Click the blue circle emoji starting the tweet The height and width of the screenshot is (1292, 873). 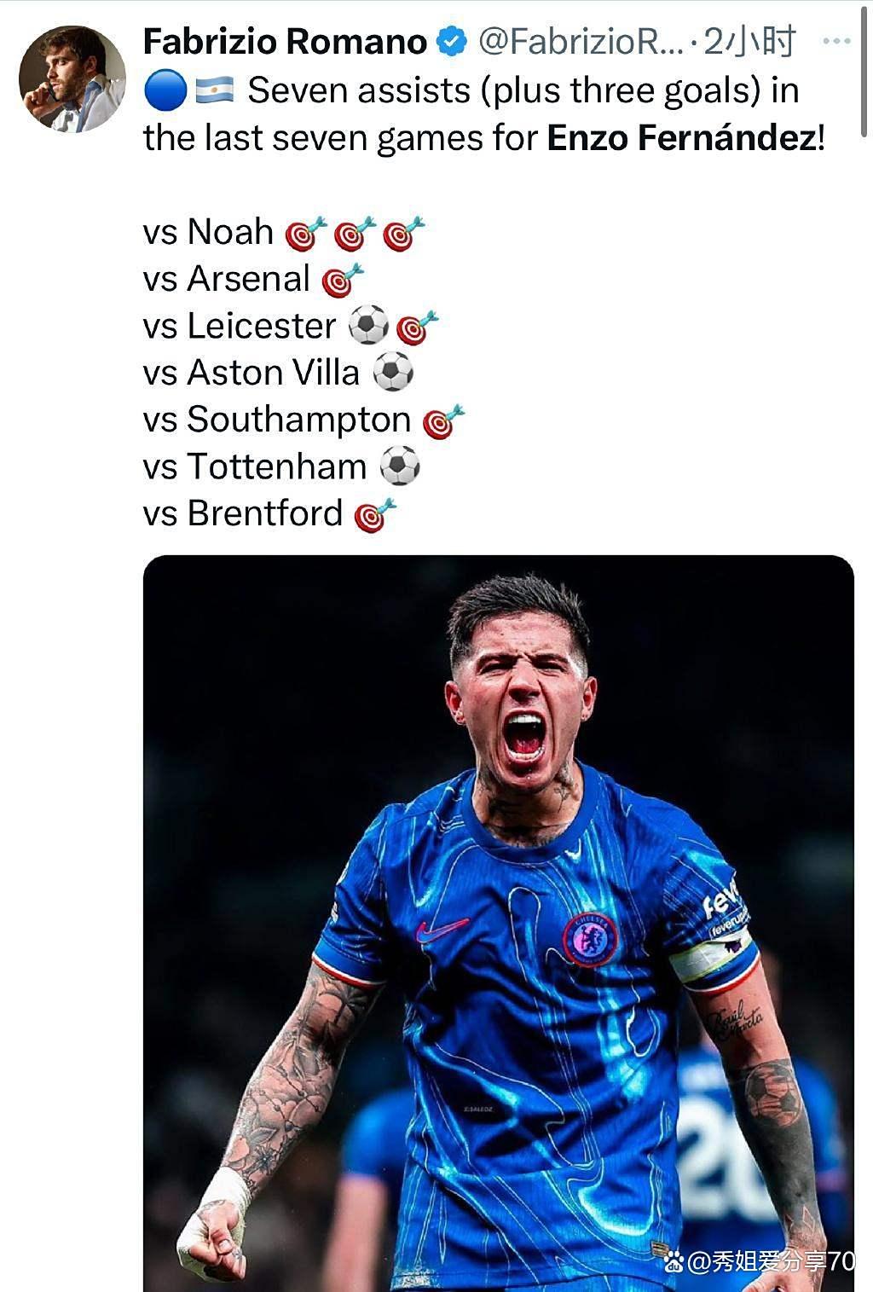pos(165,90)
